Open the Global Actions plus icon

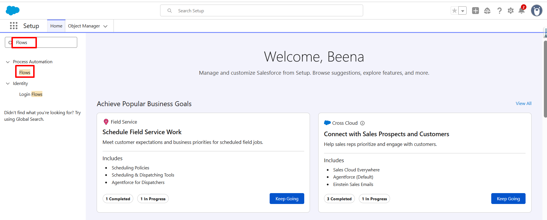(x=476, y=11)
